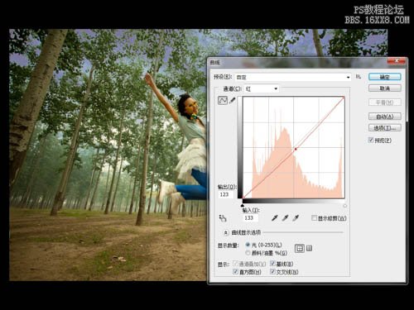Pick the black point eyedropper
This screenshot has height=310, width=414.
[274, 218]
